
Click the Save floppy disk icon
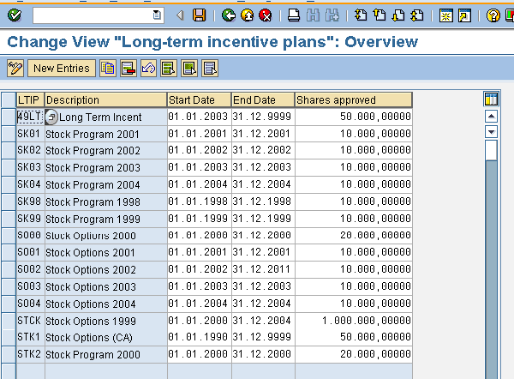click(199, 15)
